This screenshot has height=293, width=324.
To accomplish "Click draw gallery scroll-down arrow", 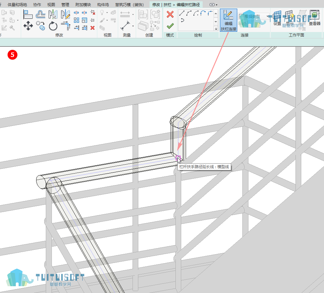I will click(x=216, y=22).
